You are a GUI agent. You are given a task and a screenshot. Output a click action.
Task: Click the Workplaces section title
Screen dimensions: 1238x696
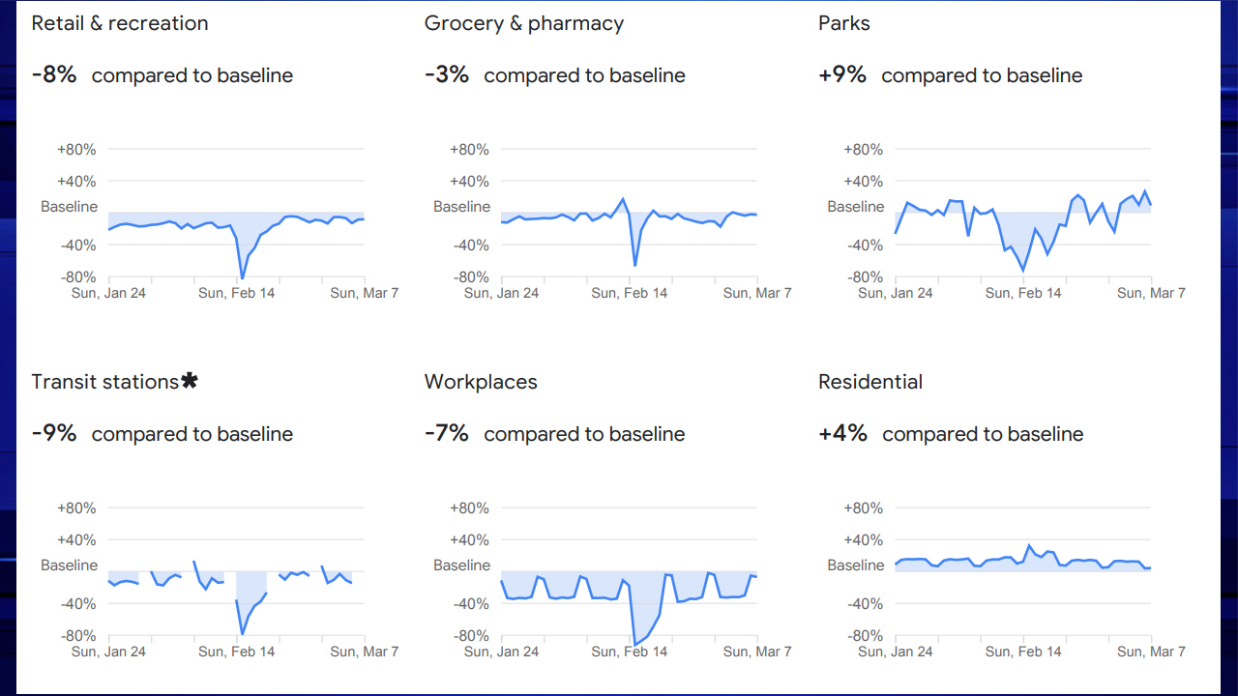481,382
